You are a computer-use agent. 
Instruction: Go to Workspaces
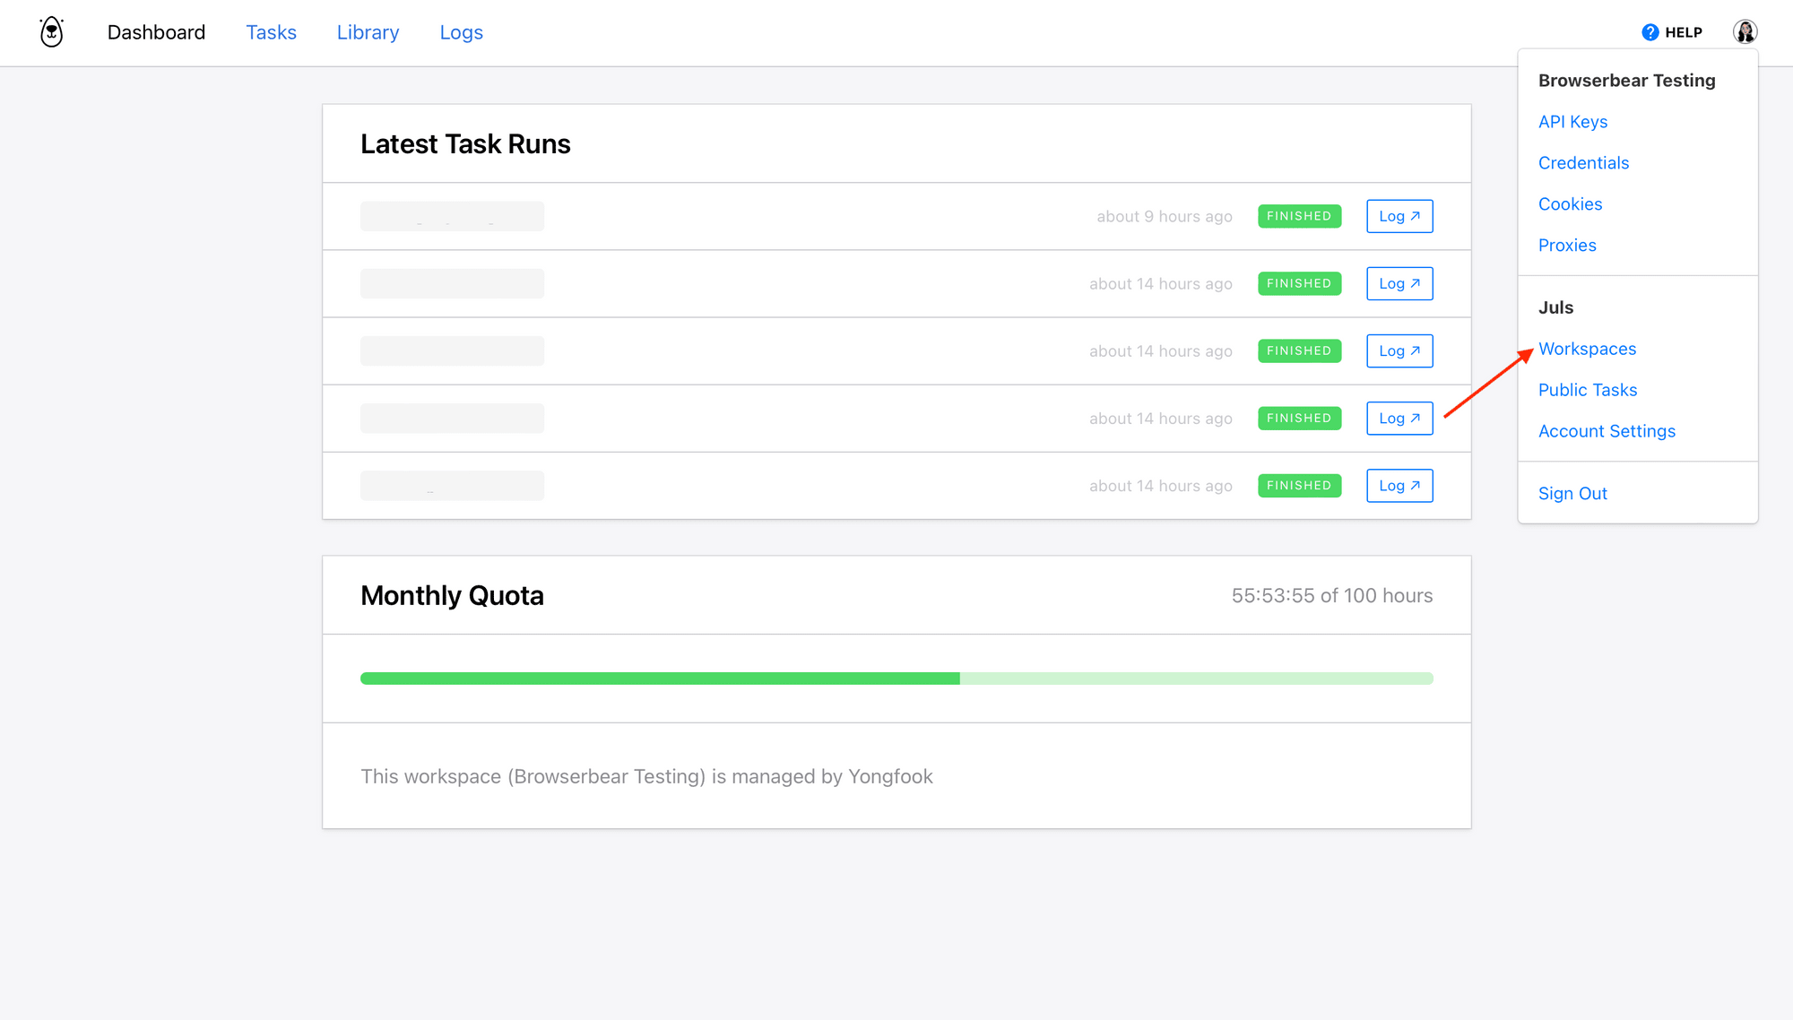pos(1587,349)
